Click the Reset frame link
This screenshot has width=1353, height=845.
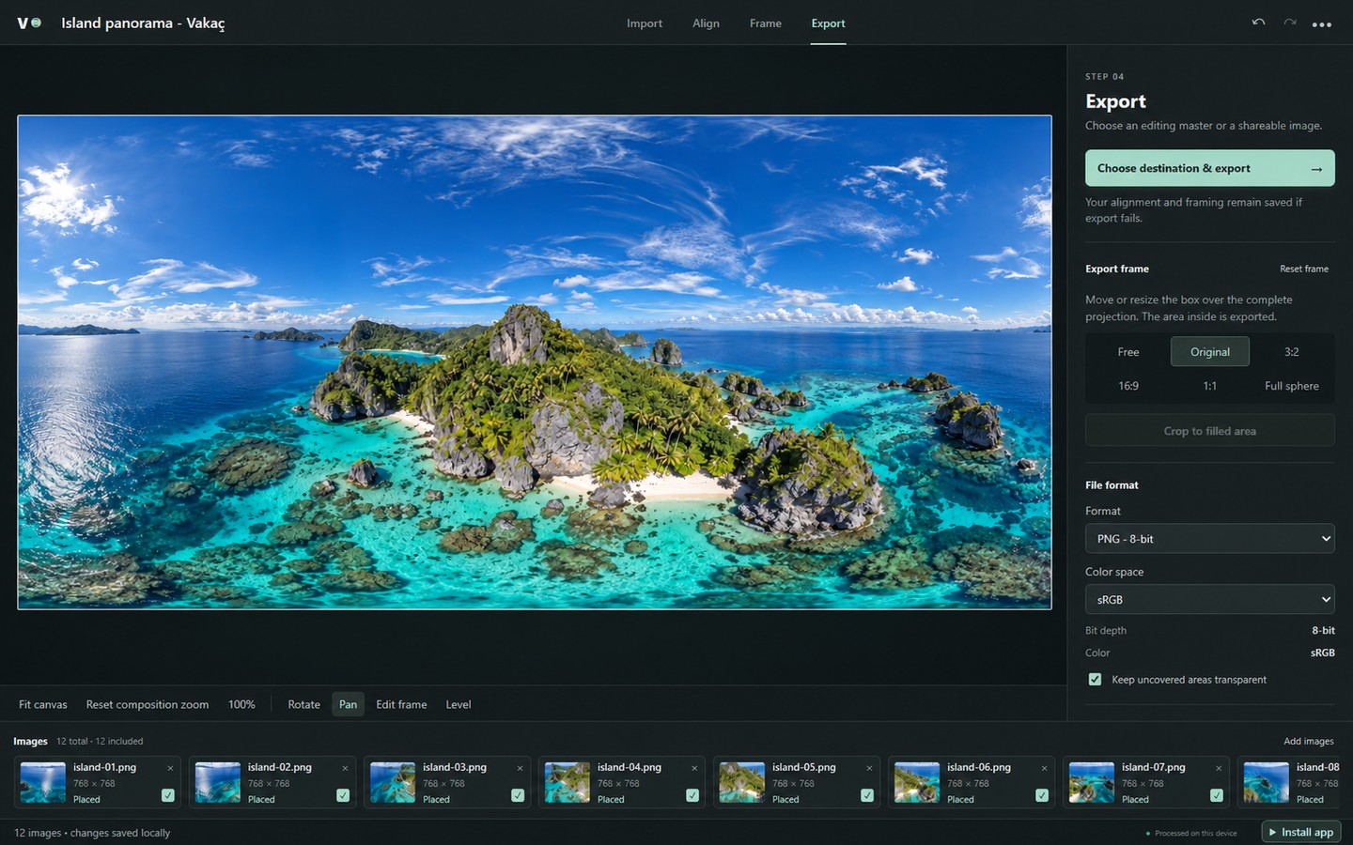(1304, 269)
